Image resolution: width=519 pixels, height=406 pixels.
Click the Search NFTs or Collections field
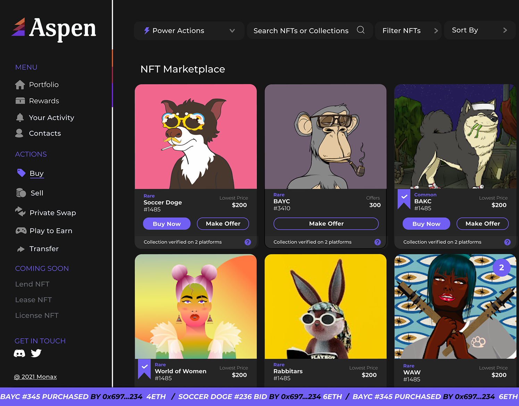310,31
